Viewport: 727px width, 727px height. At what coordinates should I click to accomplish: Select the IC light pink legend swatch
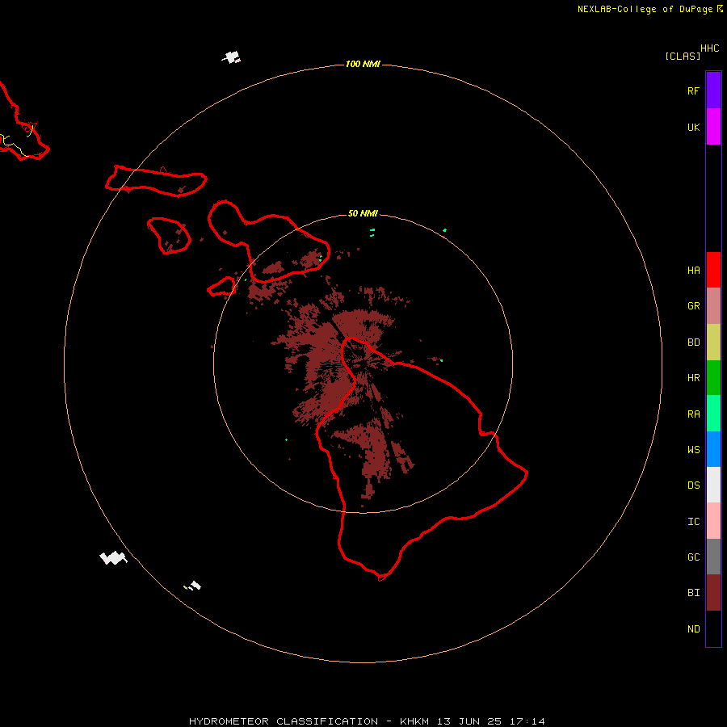[713, 521]
